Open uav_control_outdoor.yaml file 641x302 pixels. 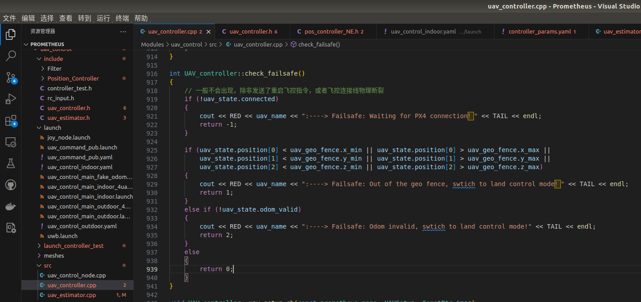point(77,226)
